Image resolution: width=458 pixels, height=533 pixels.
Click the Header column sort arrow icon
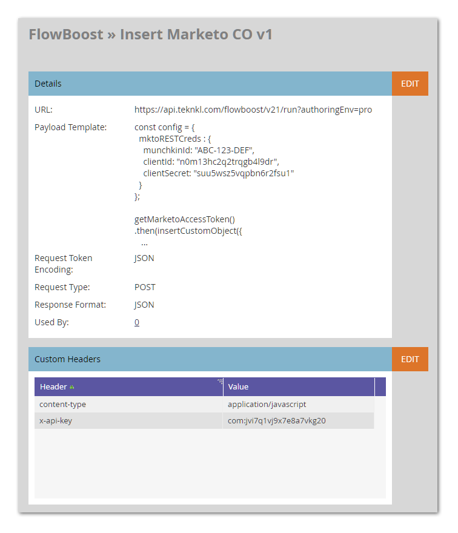[x=71, y=387]
